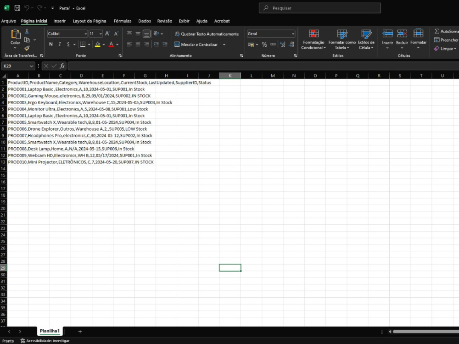The height and width of the screenshot is (344, 459).
Task: Click Increase Decimal icon
Action: (x=282, y=44)
